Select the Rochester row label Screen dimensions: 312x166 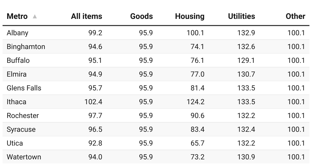tap(23, 116)
